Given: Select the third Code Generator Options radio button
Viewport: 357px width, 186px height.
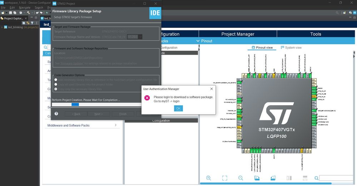Looking at the screenshot, I should pos(56,89).
